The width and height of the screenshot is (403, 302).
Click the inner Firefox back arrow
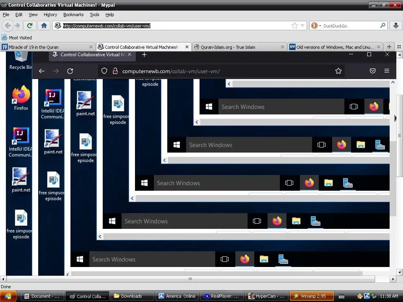coord(42,71)
